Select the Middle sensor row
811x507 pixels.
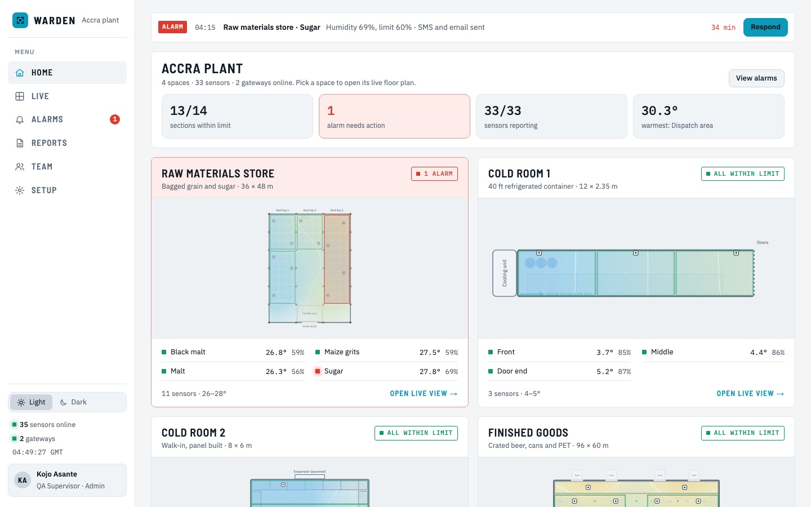(713, 352)
